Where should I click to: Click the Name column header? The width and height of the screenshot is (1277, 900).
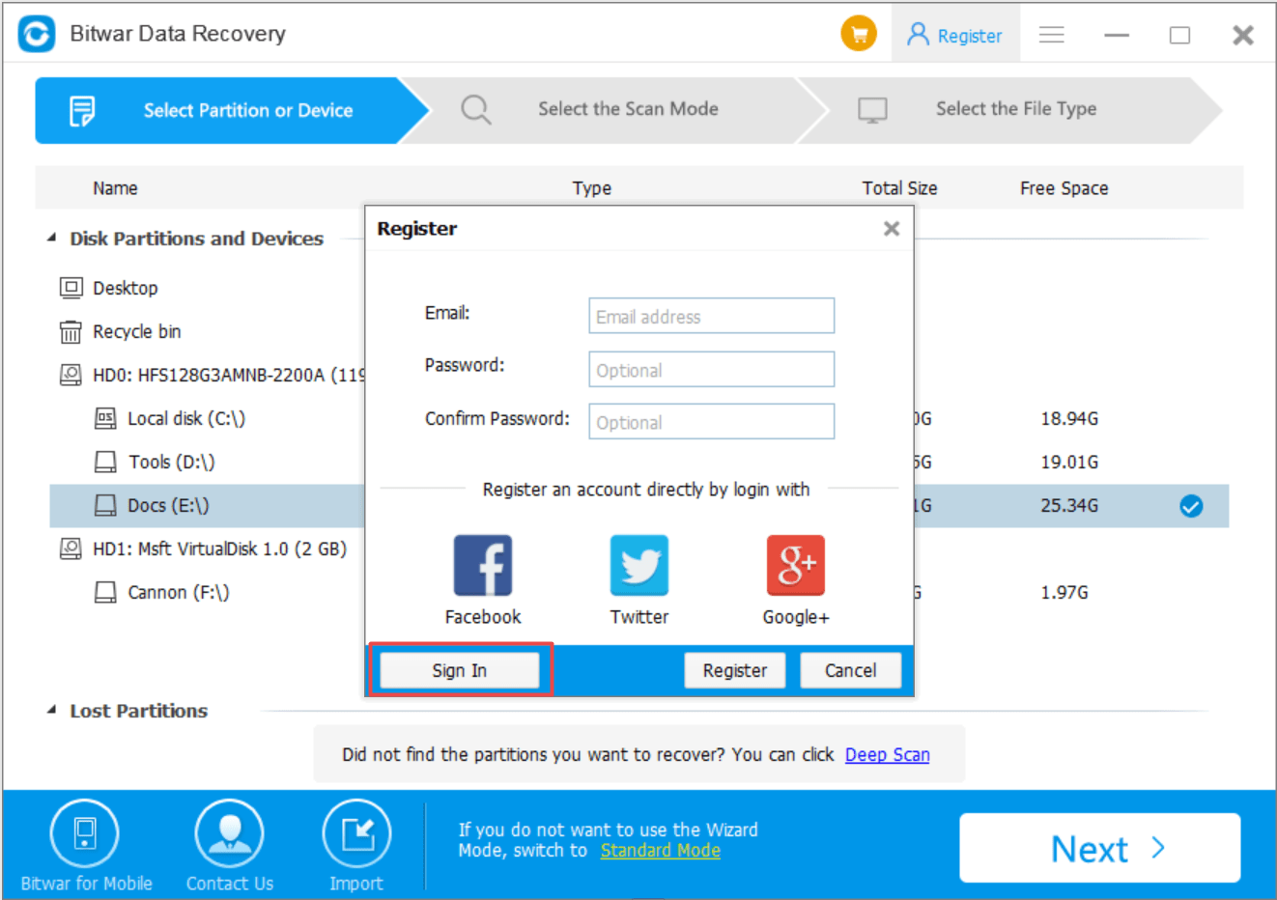coord(115,188)
